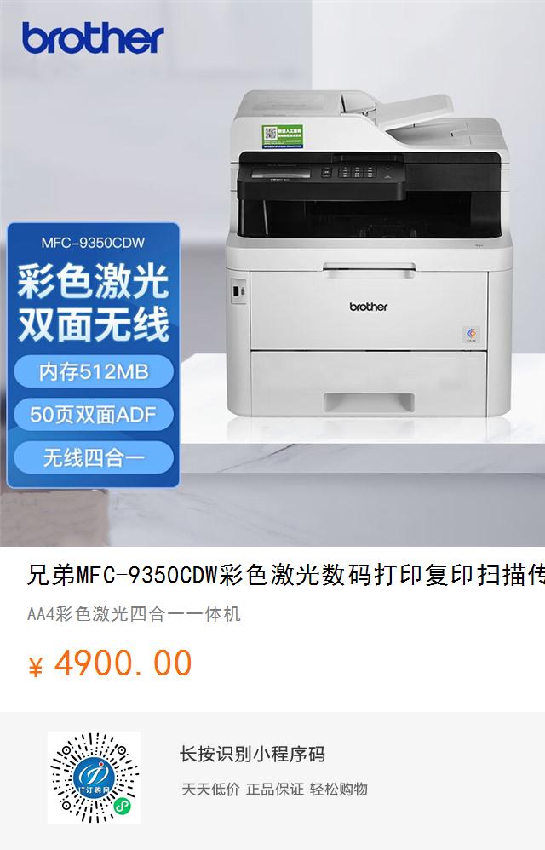Click the 彩色激光双面无线 headline text

coord(93,302)
